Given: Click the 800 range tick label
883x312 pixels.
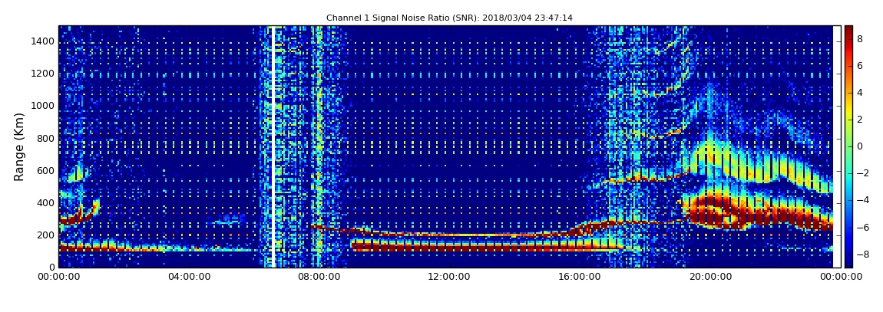Looking at the screenshot, I should point(46,138).
